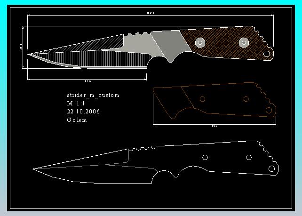Select right pin hole in bottom knife outline
302x216 pixels.
pos(249,157)
